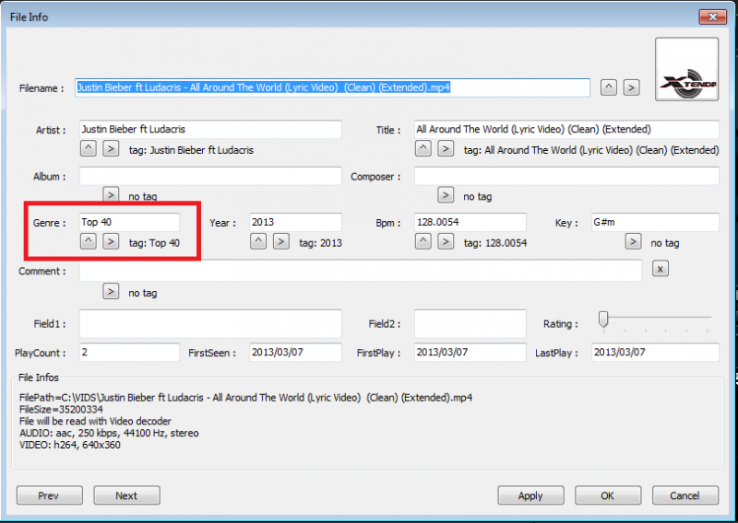Viewport: 738px width, 523px height.
Task: Clear comment with the x button
Action: point(661,269)
